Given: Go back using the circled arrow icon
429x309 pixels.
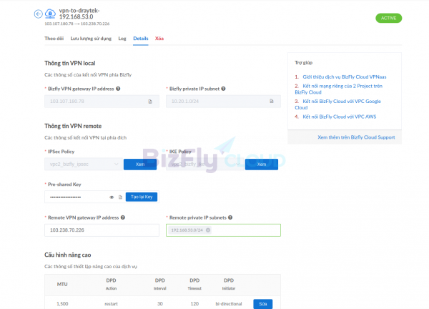Looking at the screenshot, I should (39, 14).
